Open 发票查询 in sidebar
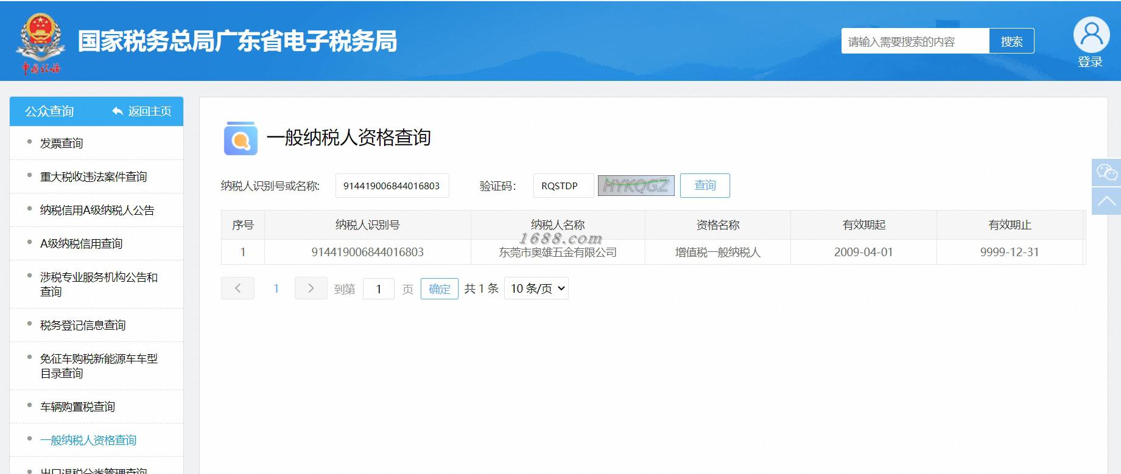Screen dimensions: 1121x474 click(x=61, y=143)
